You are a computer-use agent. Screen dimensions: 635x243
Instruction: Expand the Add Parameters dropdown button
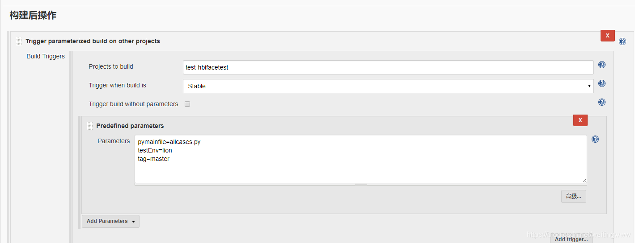point(110,221)
